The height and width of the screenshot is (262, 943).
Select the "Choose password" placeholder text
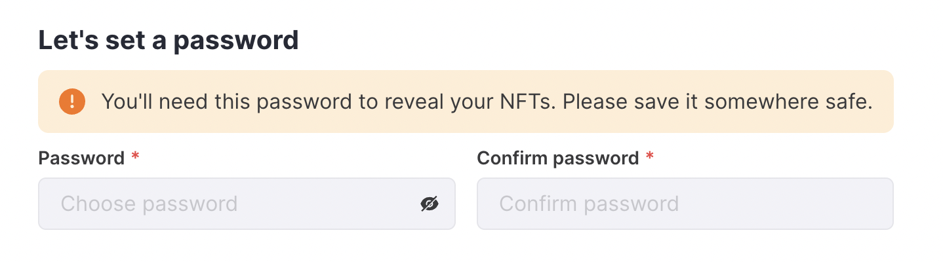click(149, 204)
